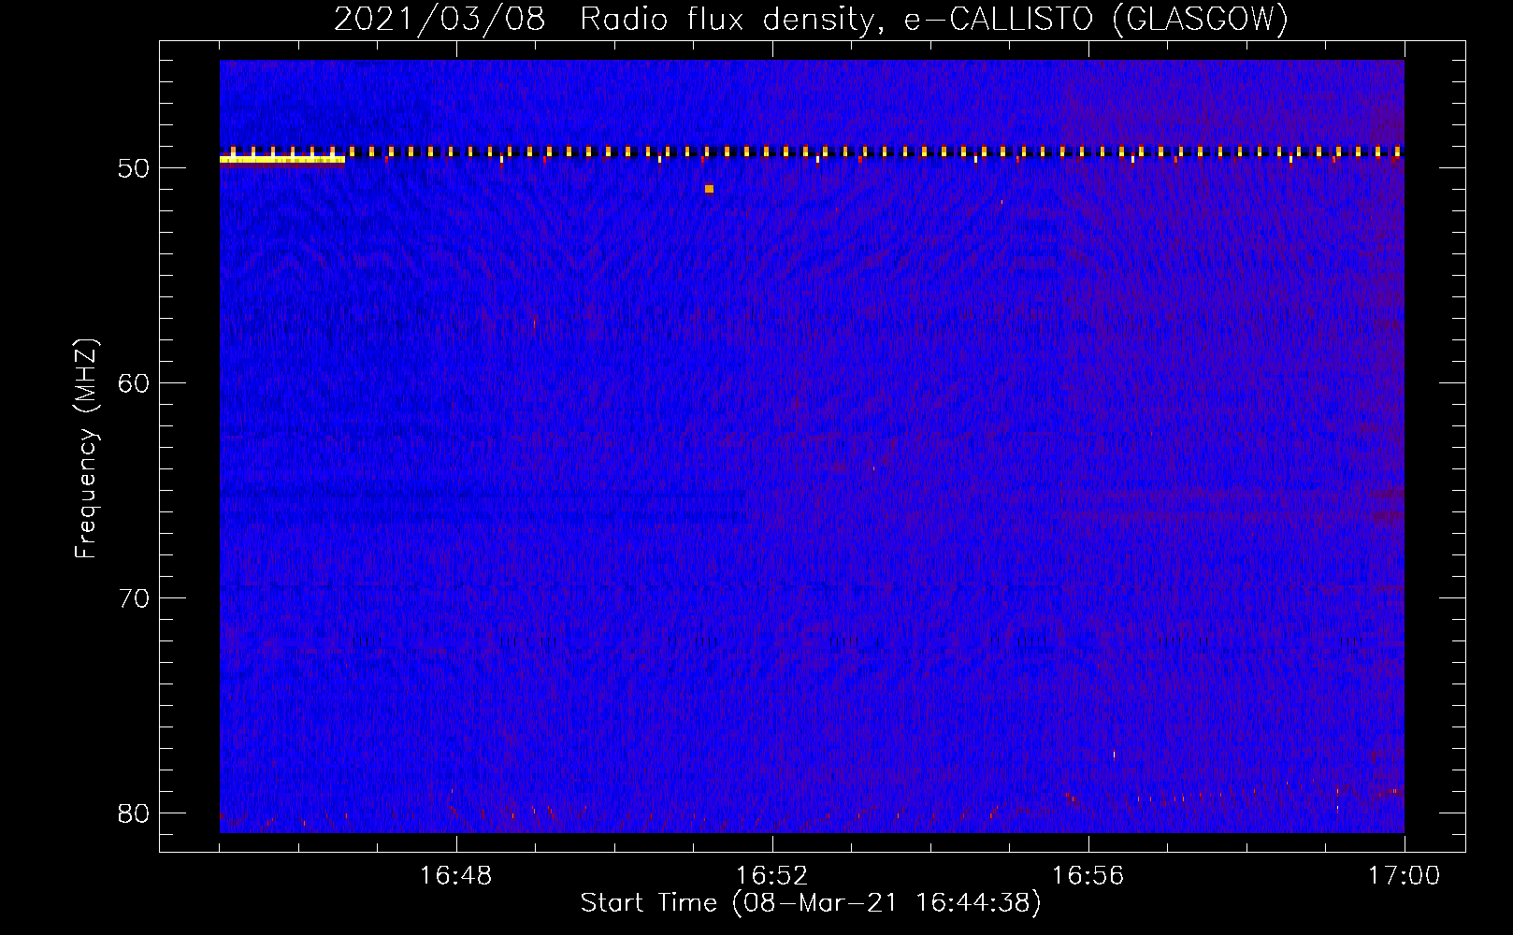The image size is (1513, 935).
Task: Click the 16:56 time tick label
Action: pyautogui.click(x=1088, y=876)
